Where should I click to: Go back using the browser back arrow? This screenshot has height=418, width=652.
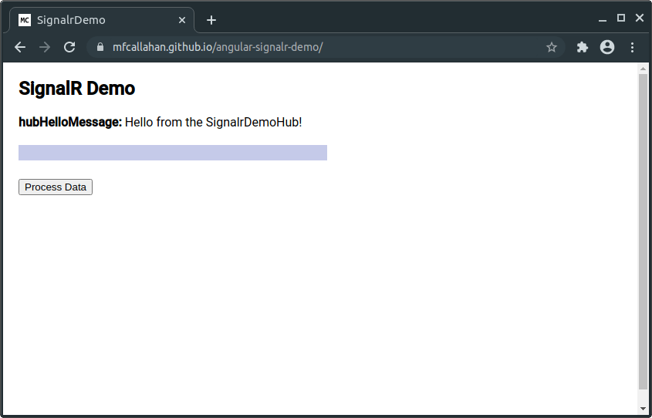point(20,47)
